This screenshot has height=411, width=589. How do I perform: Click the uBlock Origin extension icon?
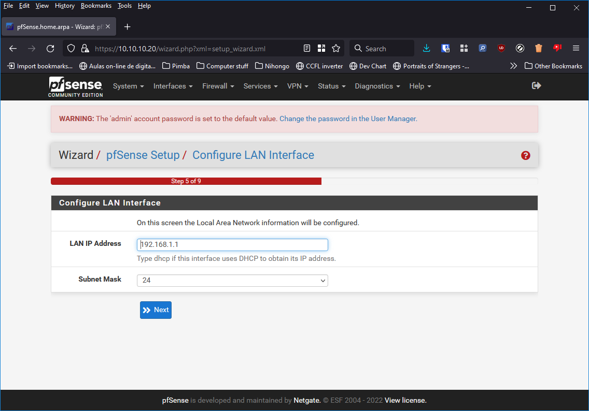pos(501,48)
